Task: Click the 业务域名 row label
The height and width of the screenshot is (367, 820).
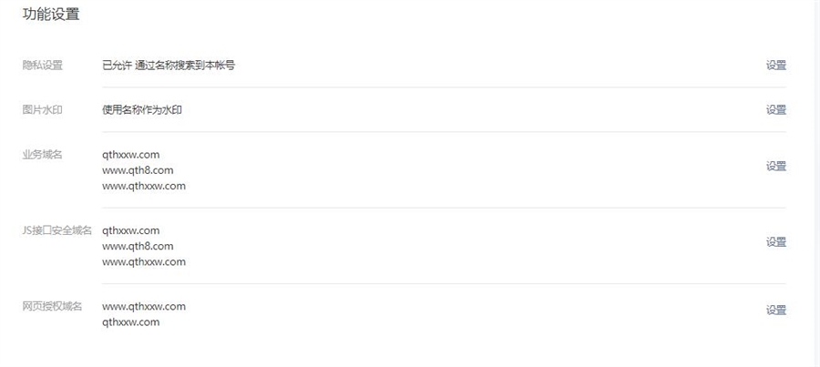Action: coord(42,155)
